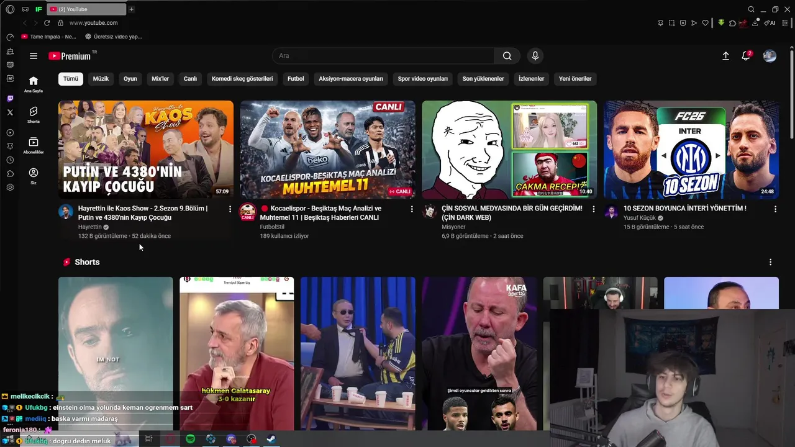Screen dimensions: 795x447
Task: Open Shorts in YouTube sidebar
Action: 34,115
